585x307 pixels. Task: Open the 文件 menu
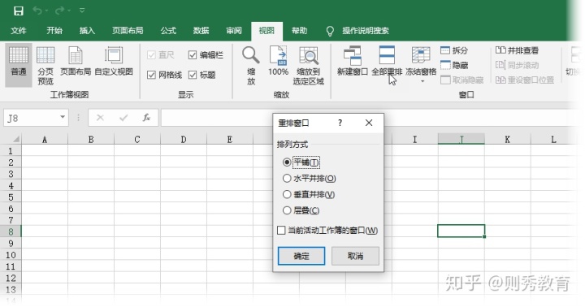tap(18, 31)
